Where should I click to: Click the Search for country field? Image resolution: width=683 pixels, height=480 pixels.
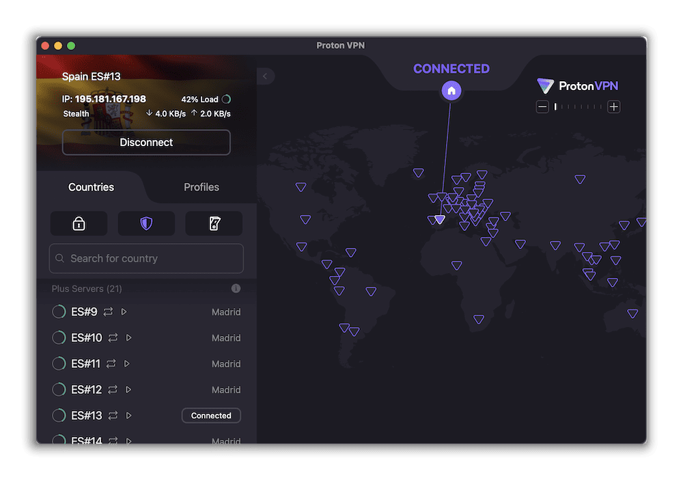pyautogui.click(x=145, y=258)
